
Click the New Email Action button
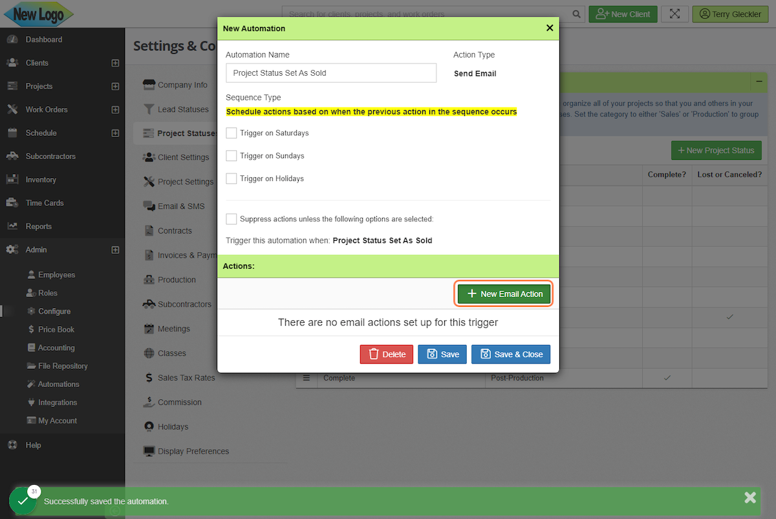tap(504, 293)
